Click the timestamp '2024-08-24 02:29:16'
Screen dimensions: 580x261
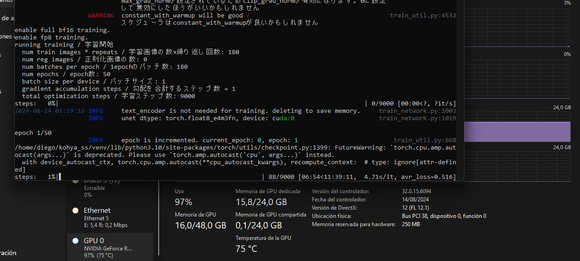[x=50, y=111]
